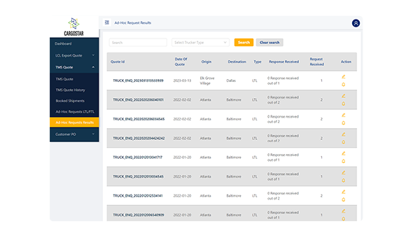Click Atlanta in the row ending 3041717

pyautogui.click(x=205, y=157)
